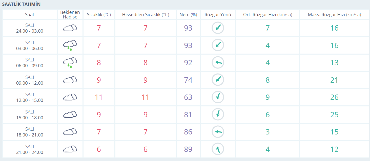
Task: Select the Hissedilen Sıcaklık column header
Action: pyautogui.click(x=146, y=15)
